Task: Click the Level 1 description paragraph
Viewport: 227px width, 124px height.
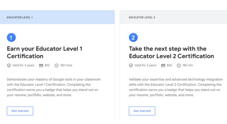Action: [53, 87]
